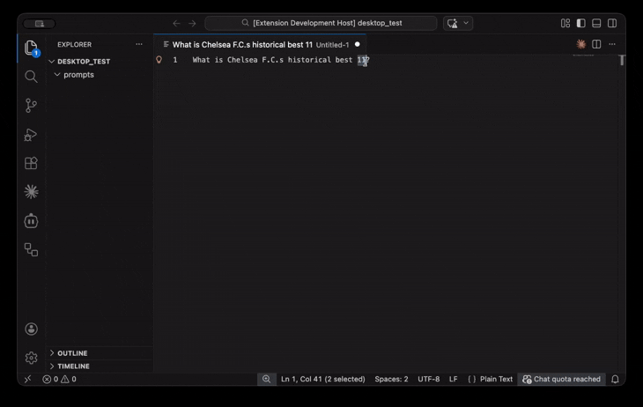Click the EXPLORER panel title

75,44
